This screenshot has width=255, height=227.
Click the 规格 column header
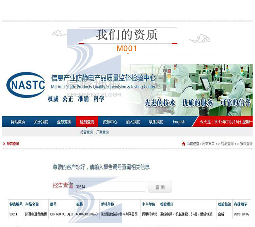tap(87, 204)
